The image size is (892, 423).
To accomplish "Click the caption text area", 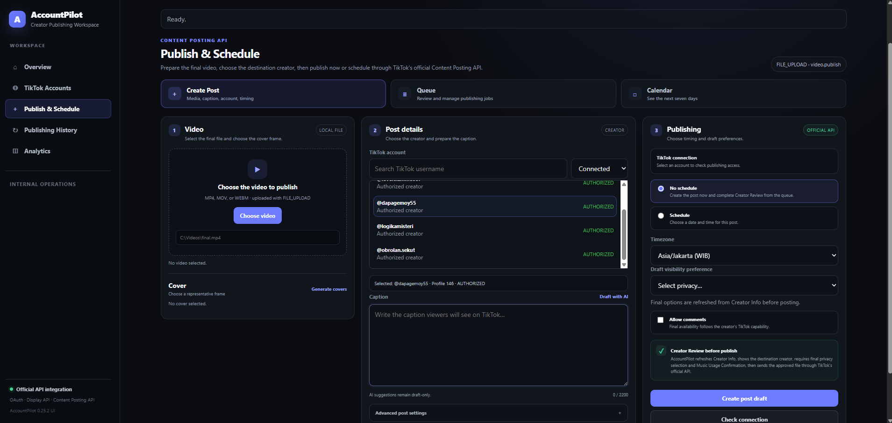I will (498, 345).
